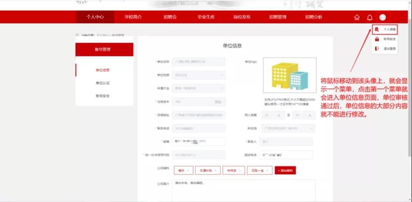The width and height of the screenshot is (412, 202).
Task: Switch to 岗位发布 in the top nav
Action: (242, 17)
